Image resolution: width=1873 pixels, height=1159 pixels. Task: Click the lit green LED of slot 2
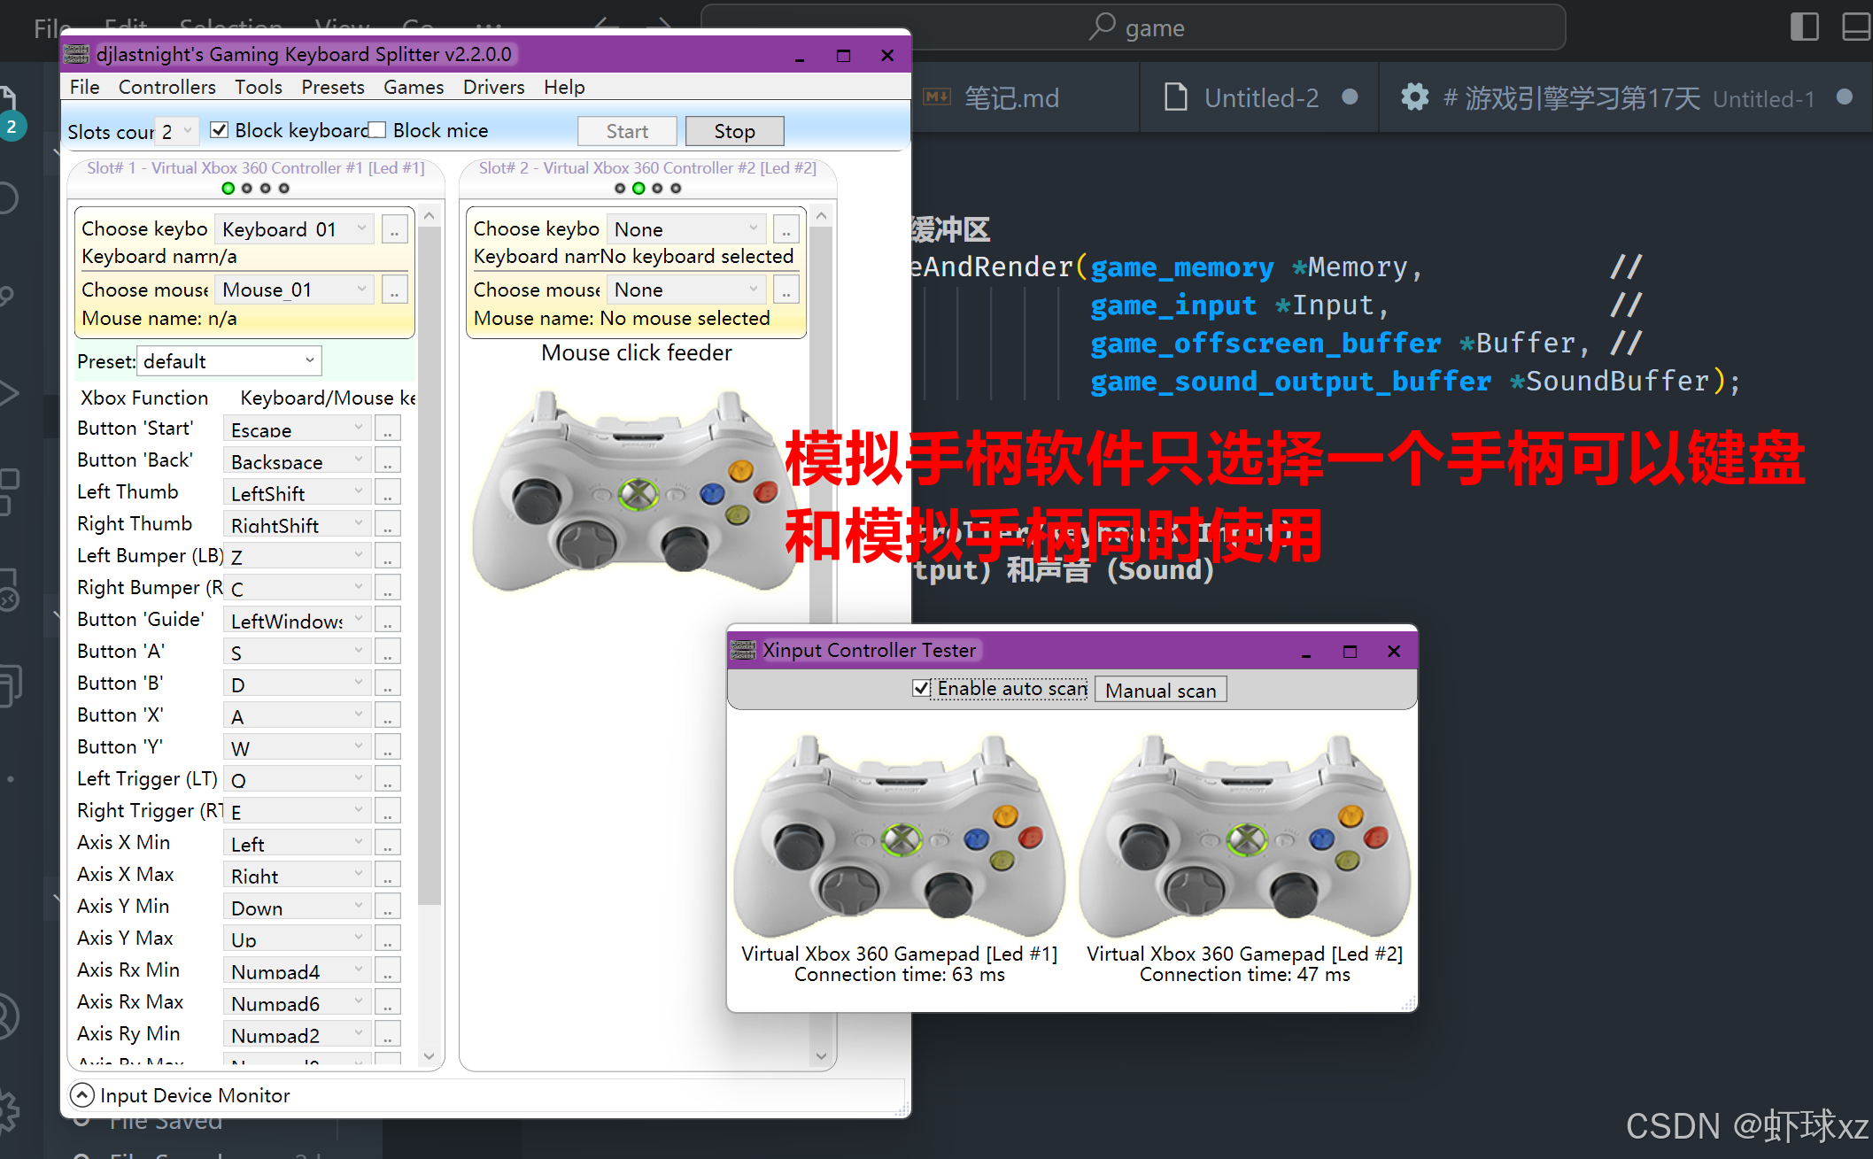(x=639, y=188)
